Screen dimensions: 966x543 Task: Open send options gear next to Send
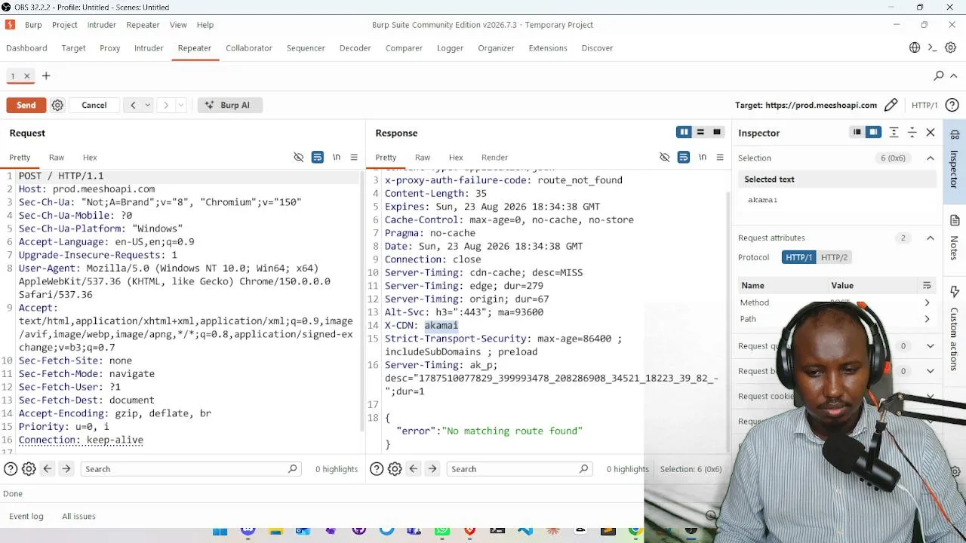tap(57, 105)
